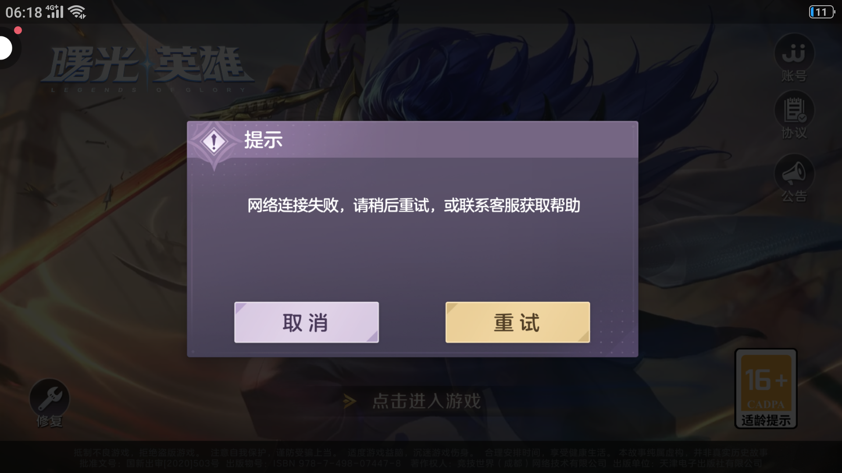Image resolution: width=842 pixels, height=473 pixels.
Task: Tap the floating white recorder bubble
Action: point(6,48)
